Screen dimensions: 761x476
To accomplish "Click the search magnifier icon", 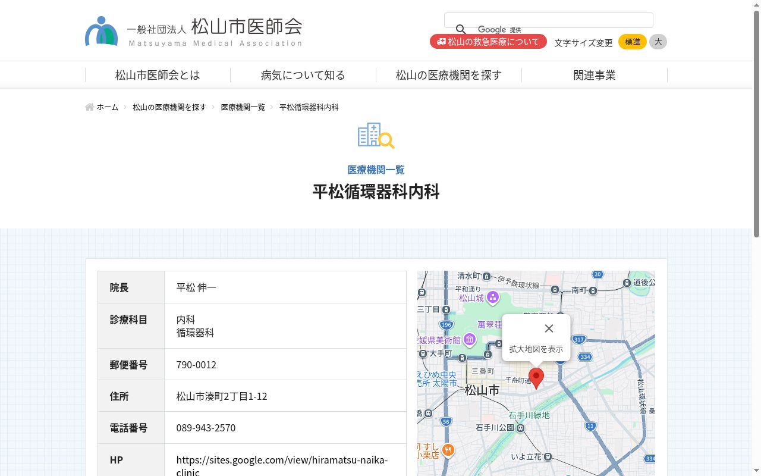I will (x=461, y=29).
